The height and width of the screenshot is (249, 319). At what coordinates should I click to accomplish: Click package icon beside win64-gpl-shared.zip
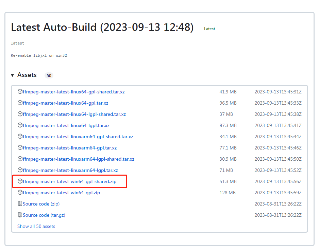[x=20, y=181]
